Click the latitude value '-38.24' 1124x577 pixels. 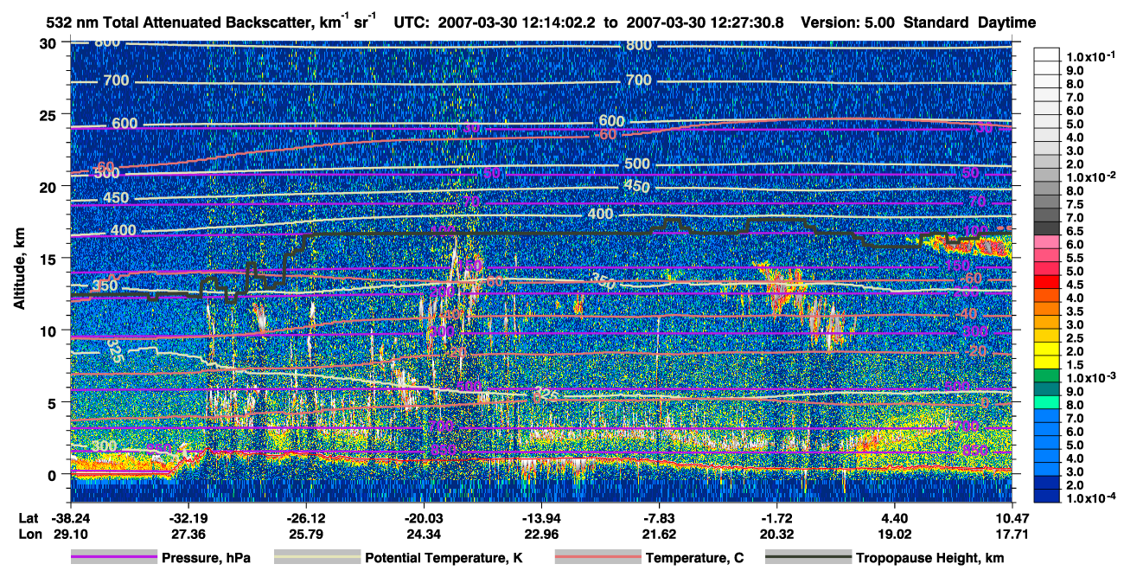click(x=69, y=517)
